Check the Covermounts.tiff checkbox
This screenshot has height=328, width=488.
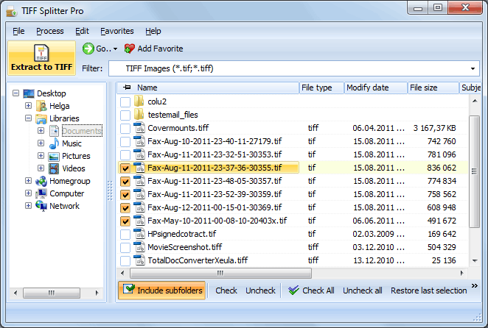click(x=125, y=128)
